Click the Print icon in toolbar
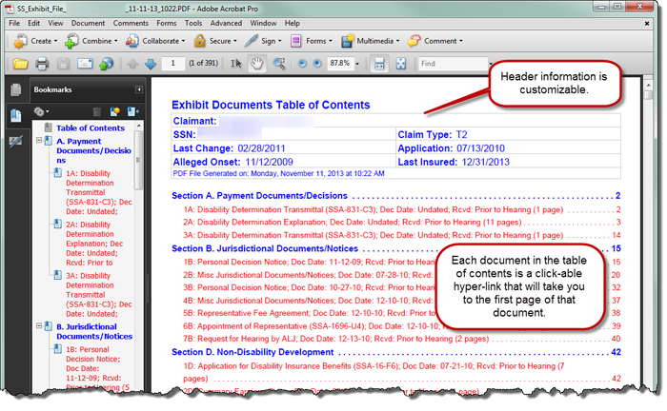The image size is (667, 411). pyautogui.click(x=42, y=64)
